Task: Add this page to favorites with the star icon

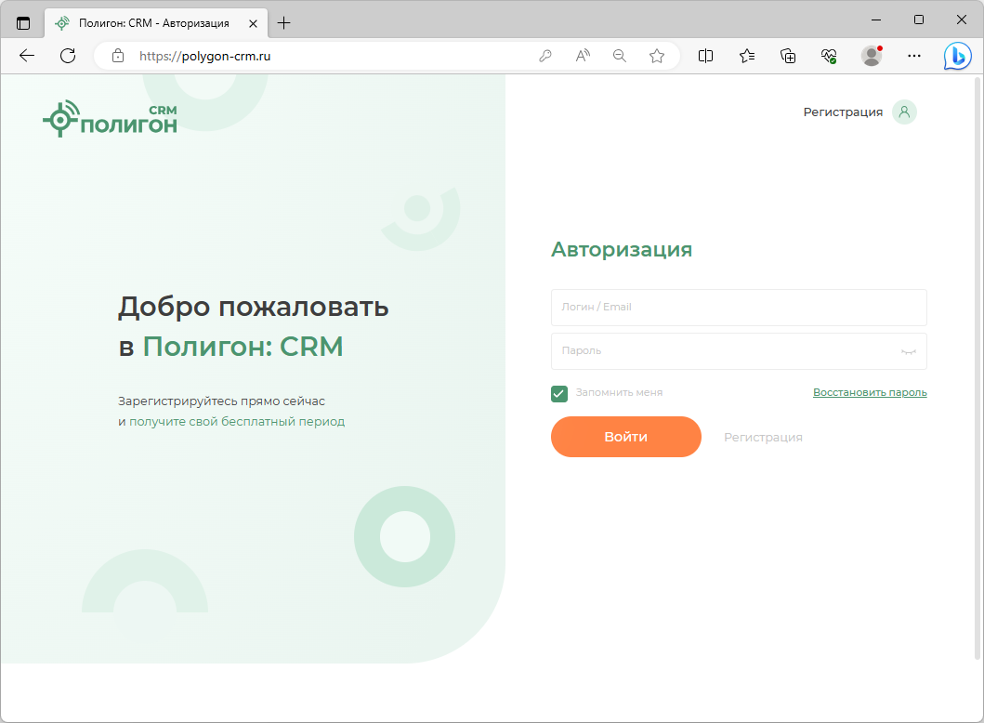Action: point(656,56)
